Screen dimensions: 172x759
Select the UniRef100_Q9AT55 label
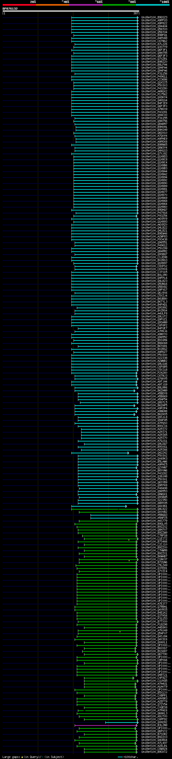pyautogui.click(x=154, y=53)
